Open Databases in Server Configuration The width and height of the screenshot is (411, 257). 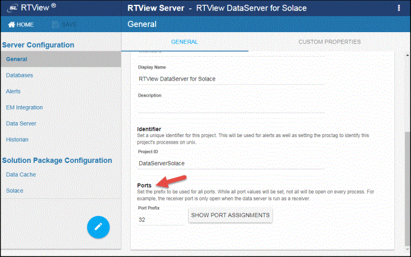[20, 76]
